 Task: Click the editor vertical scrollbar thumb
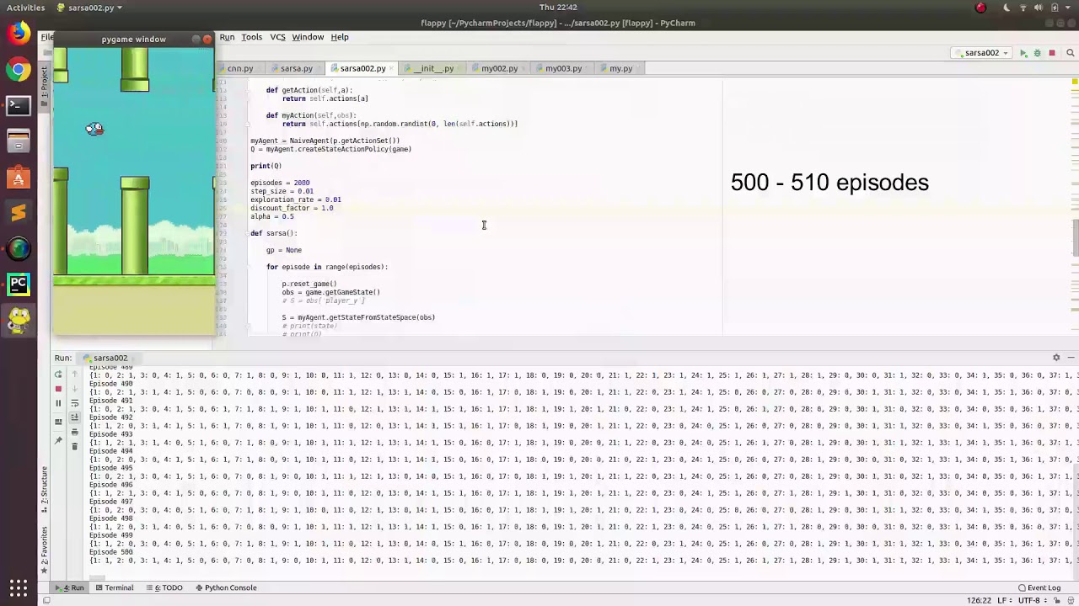point(1076,237)
